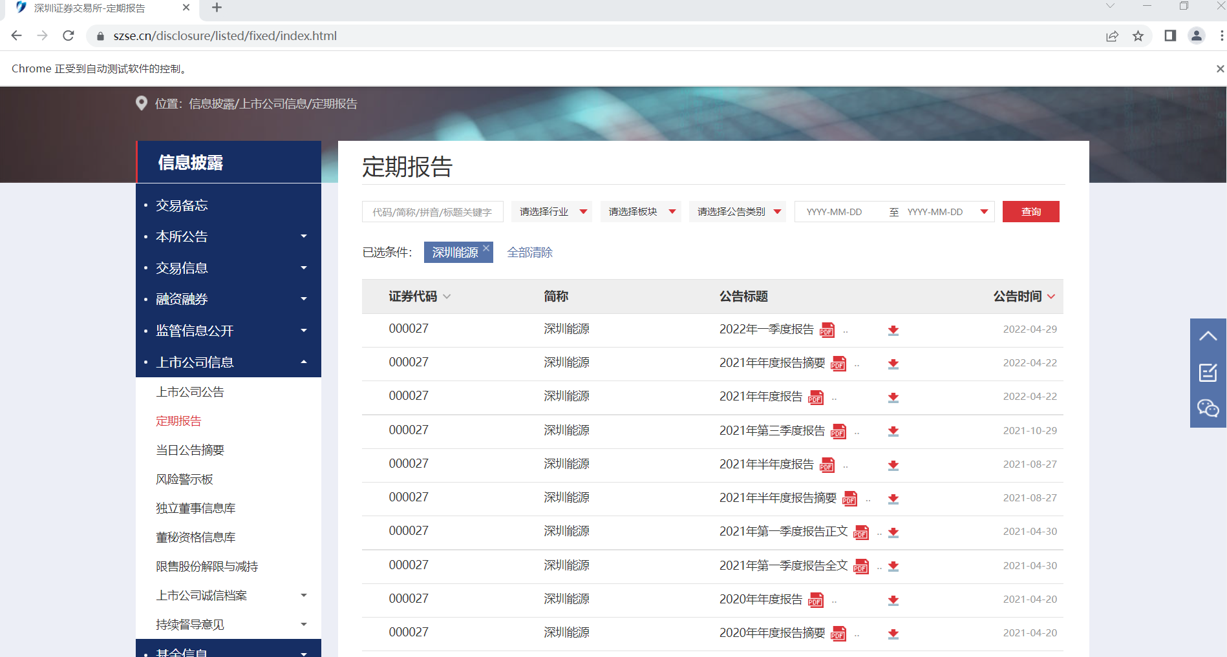Dismiss the Chrome automation notice bar
Screen dimensions: 1227x657
(x=1220, y=68)
